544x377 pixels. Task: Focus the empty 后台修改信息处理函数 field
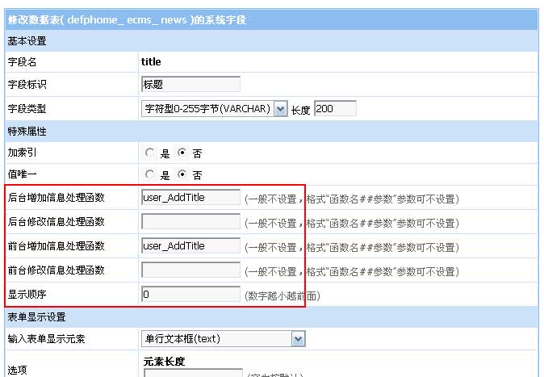click(x=190, y=222)
